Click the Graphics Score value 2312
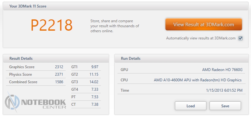This screenshot has width=251, height=117. [59, 67]
